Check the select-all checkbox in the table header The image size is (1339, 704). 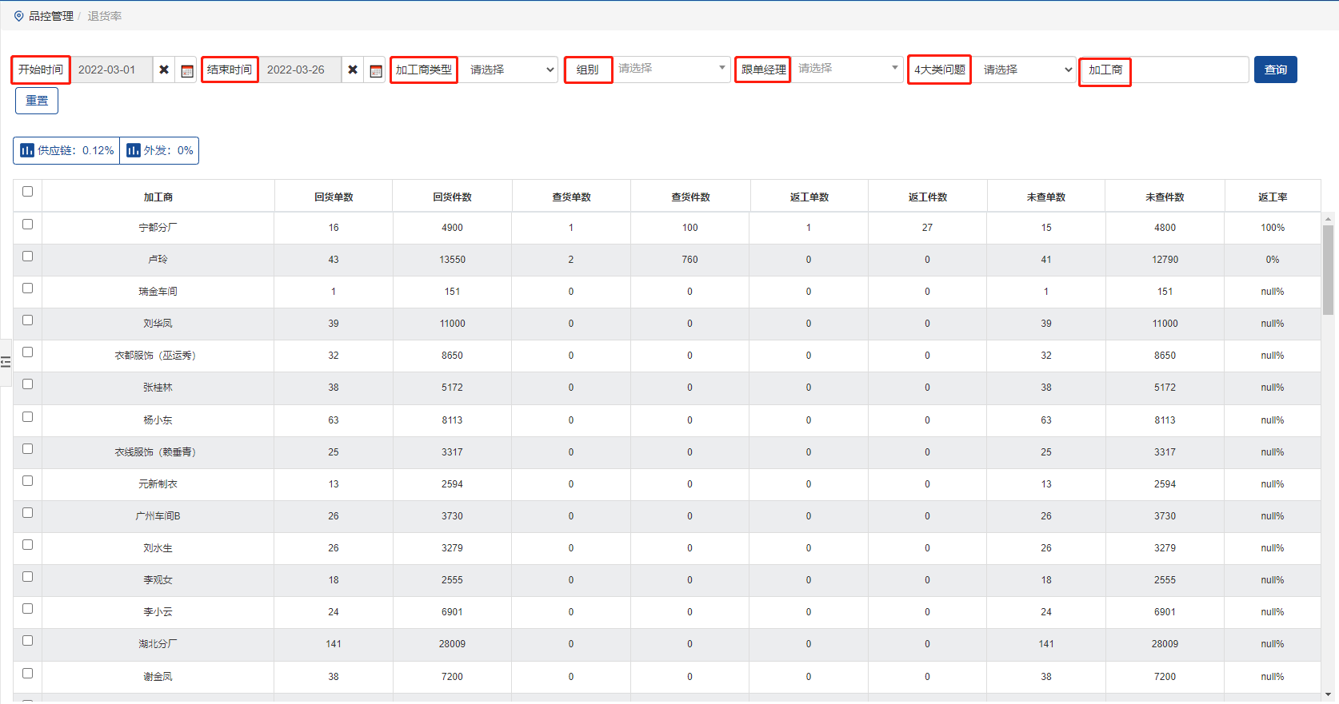point(28,192)
